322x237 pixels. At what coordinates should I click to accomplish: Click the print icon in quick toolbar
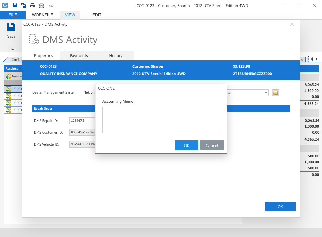pyautogui.click(x=32, y=5)
